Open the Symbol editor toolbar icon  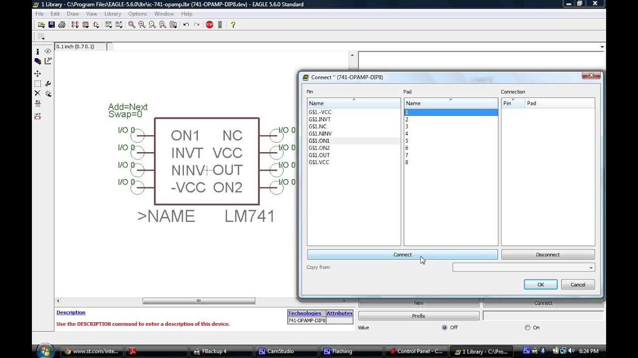(95, 24)
